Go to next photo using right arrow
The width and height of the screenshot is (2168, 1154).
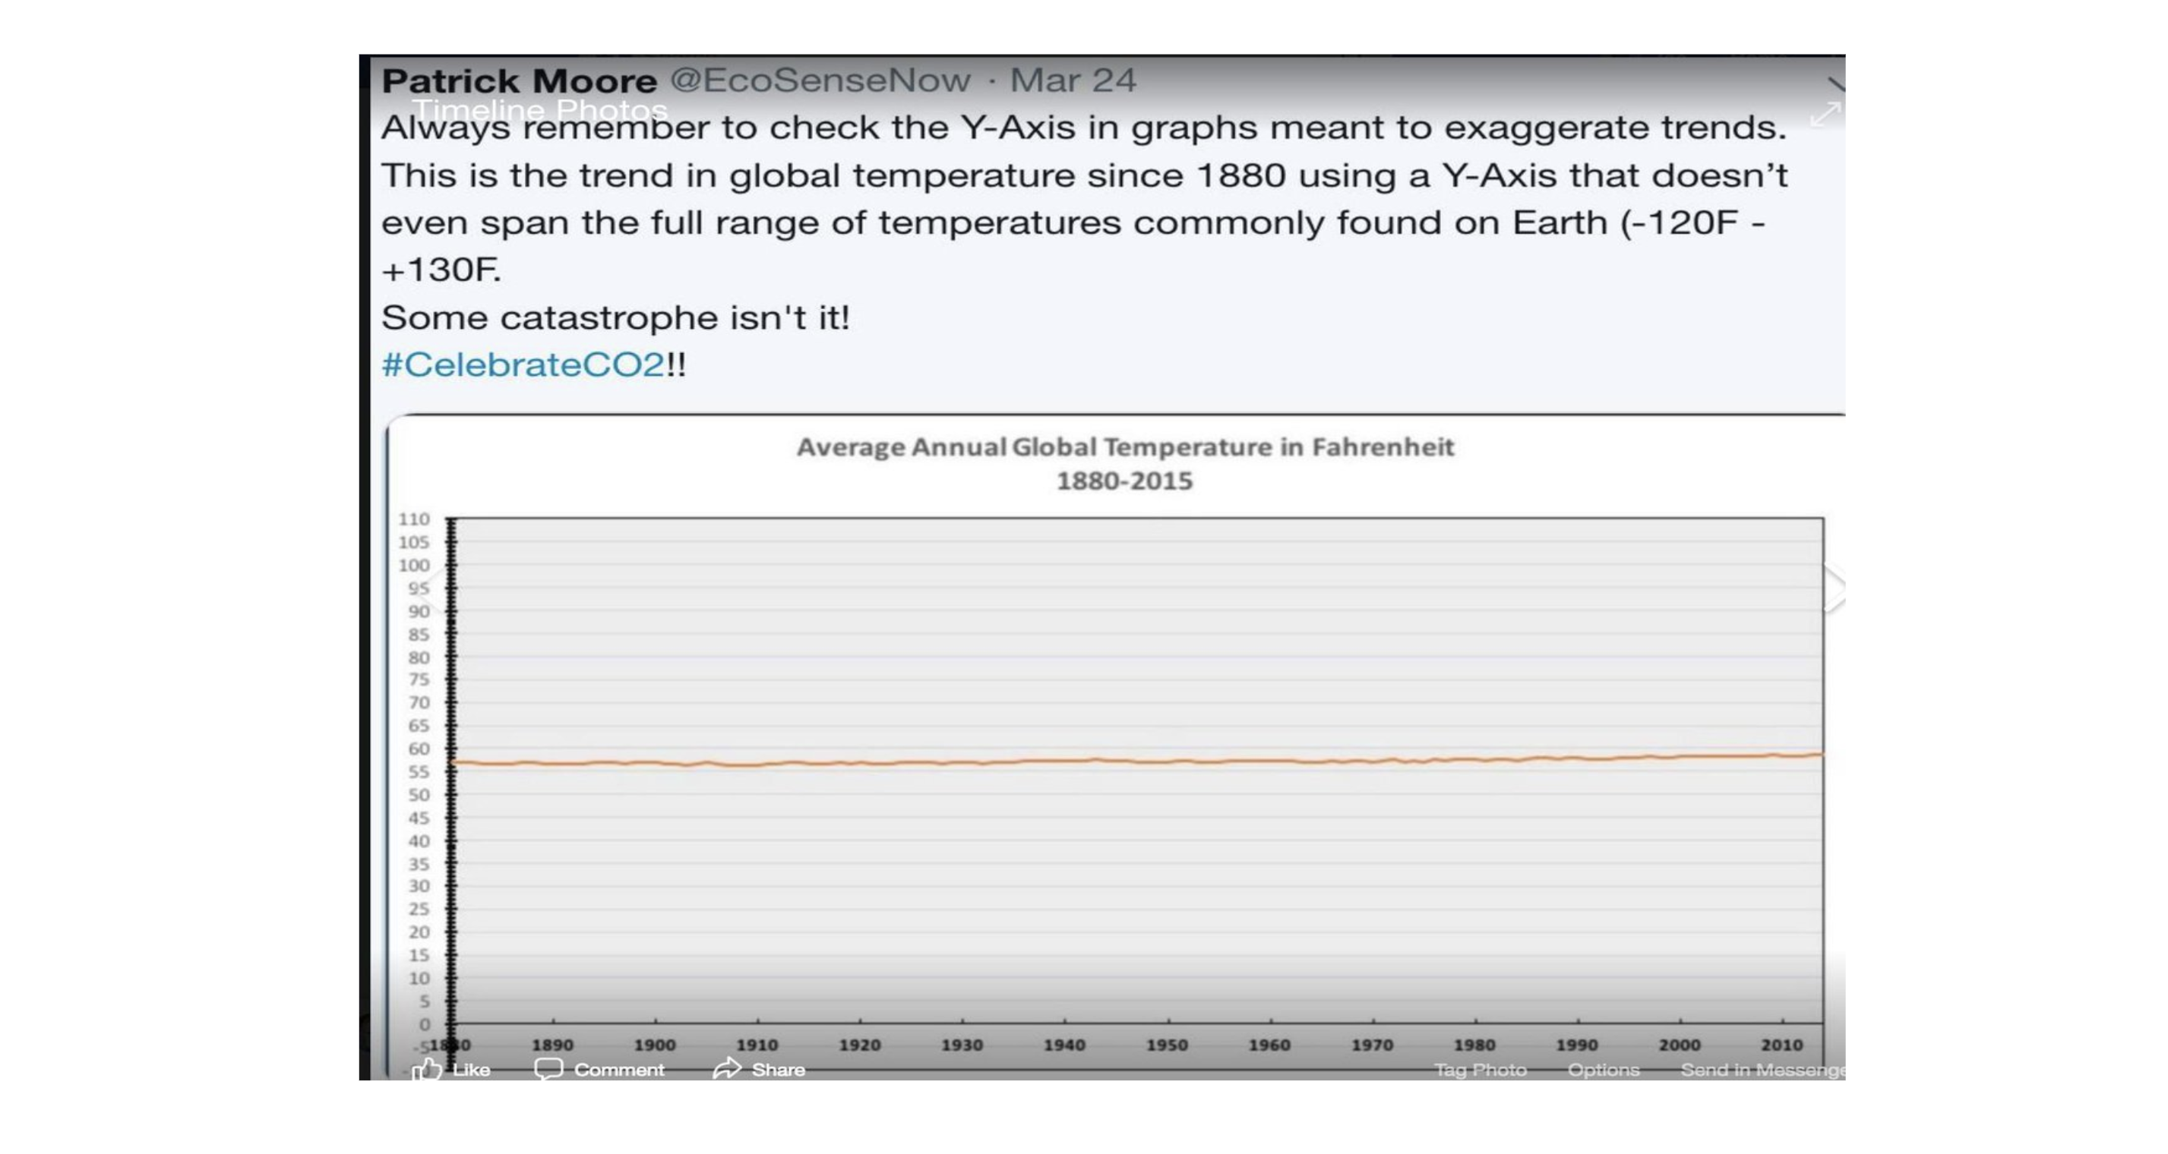(1833, 588)
